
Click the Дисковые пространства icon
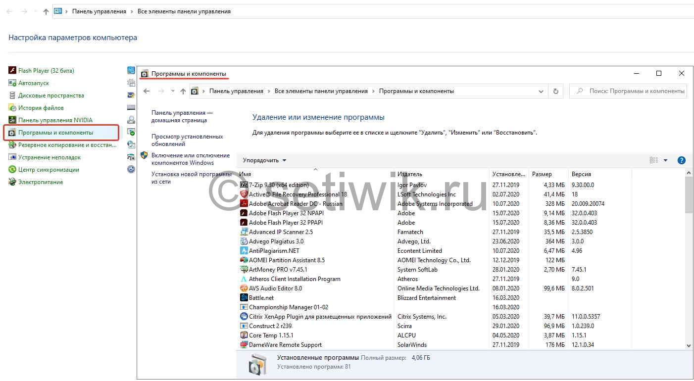(x=12, y=95)
